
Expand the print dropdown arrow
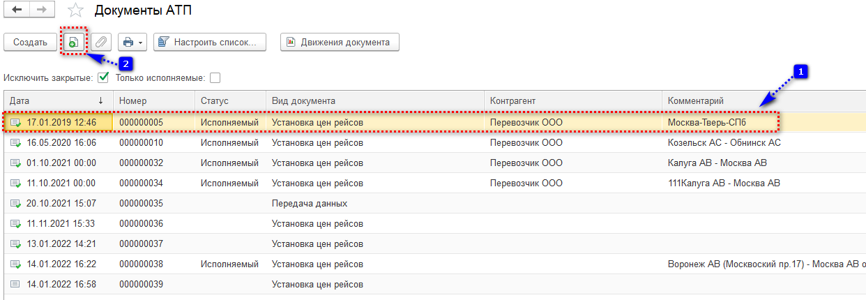pos(141,43)
